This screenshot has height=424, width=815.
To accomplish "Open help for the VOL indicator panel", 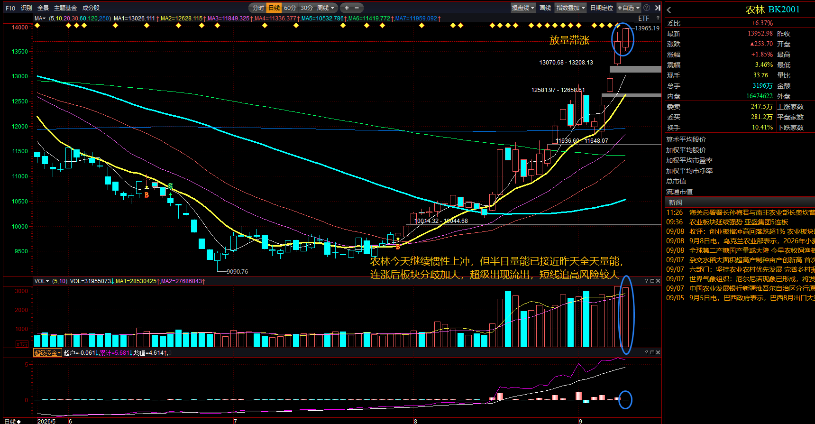I will 647,281.
